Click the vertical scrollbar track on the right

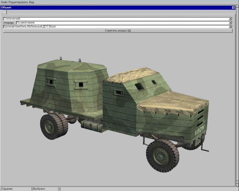(x=237, y=99)
